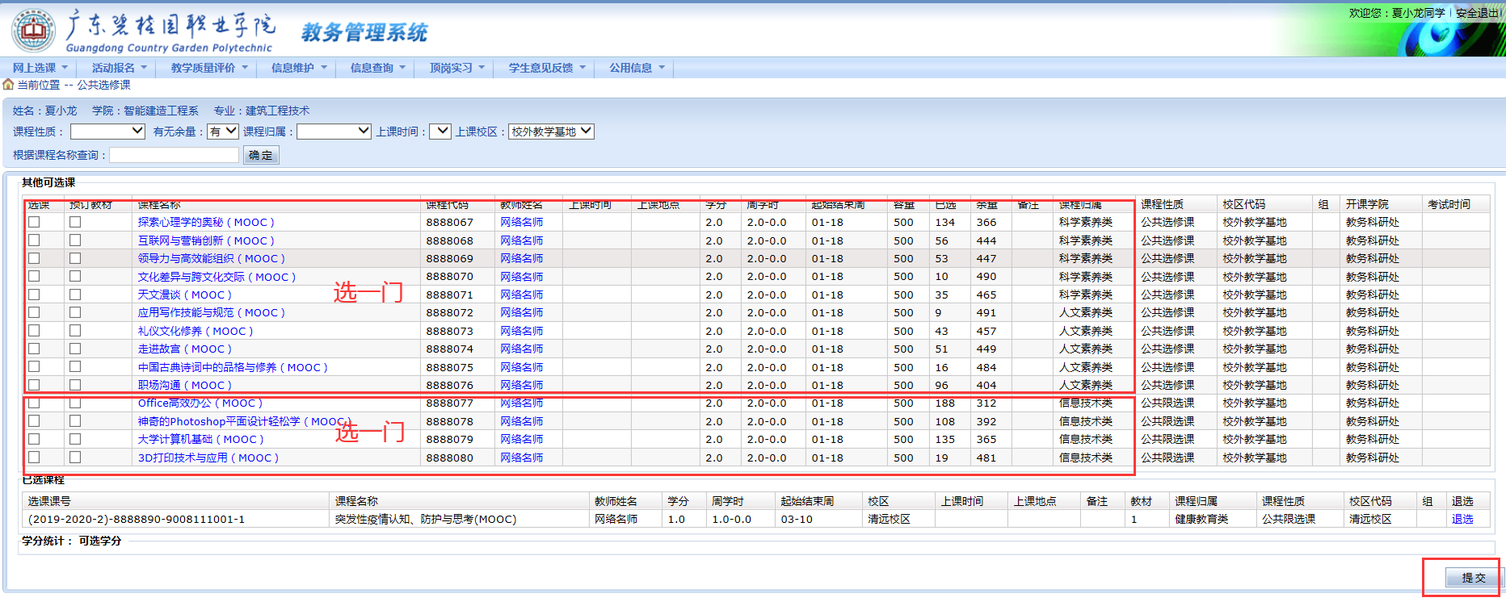This screenshot has height=606, width=1506.
Task: Check 选课 box for 领导力与高效能组织
Action: tap(34, 258)
